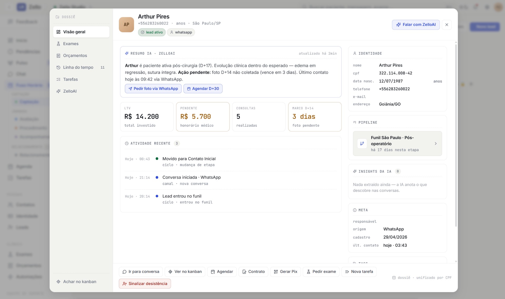Viewport: 505px width, 299px height.
Task: Click the Consultas 5 realizadas card
Action: point(259,117)
